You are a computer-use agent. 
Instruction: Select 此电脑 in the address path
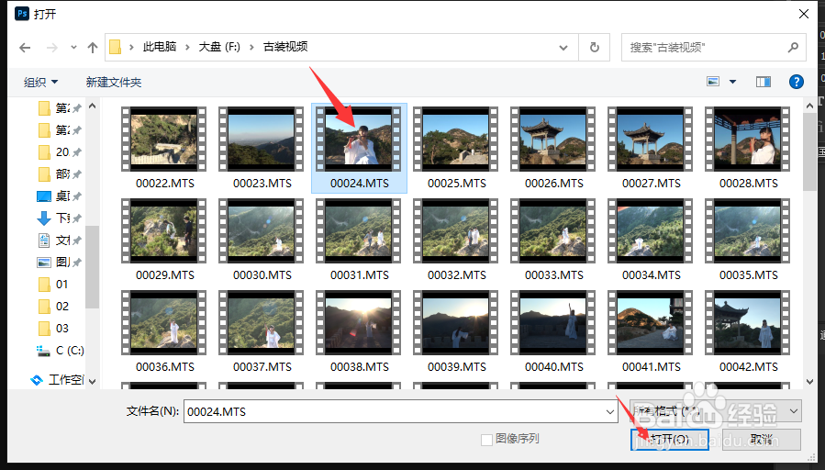[160, 47]
